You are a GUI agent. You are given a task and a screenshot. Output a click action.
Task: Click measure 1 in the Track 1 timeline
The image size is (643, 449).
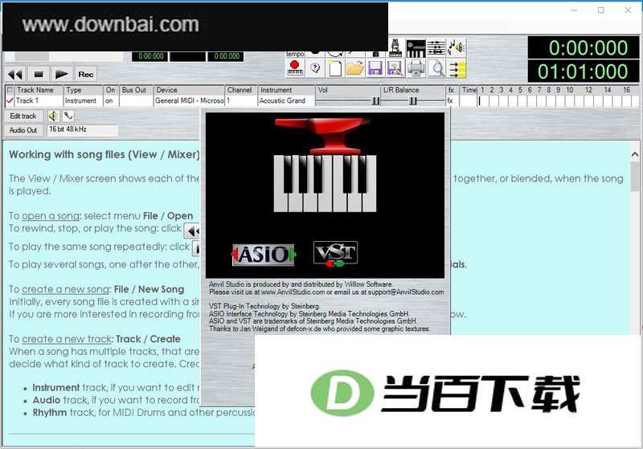(x=482, y=100)
